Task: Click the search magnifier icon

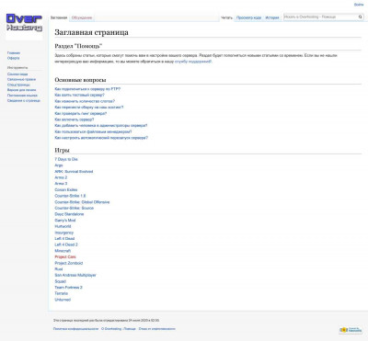Action: pos(361,17)
